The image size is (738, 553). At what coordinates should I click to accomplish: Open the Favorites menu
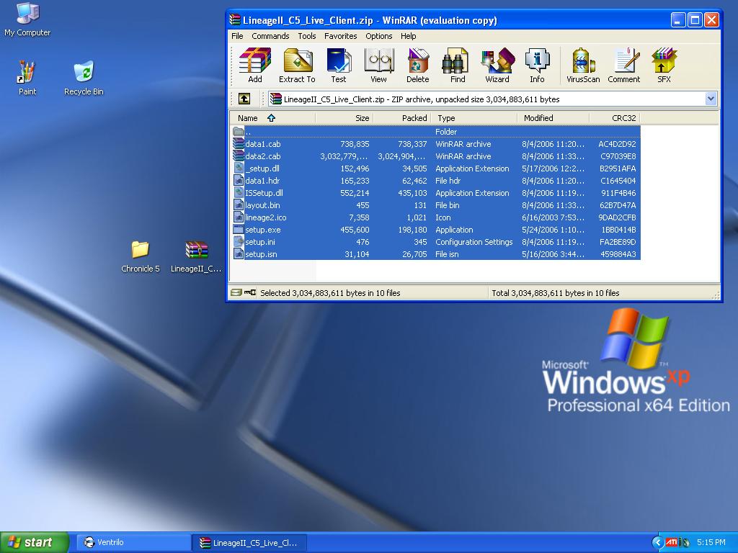(x=340, y=36)
